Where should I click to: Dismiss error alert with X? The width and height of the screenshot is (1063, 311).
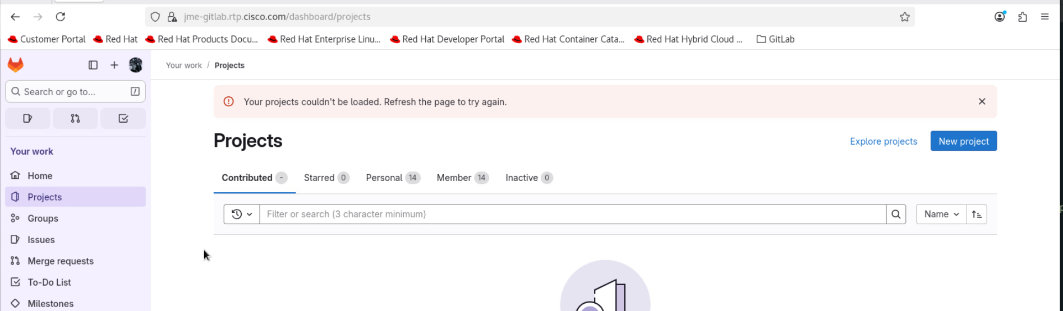click(x=982, y=101)
